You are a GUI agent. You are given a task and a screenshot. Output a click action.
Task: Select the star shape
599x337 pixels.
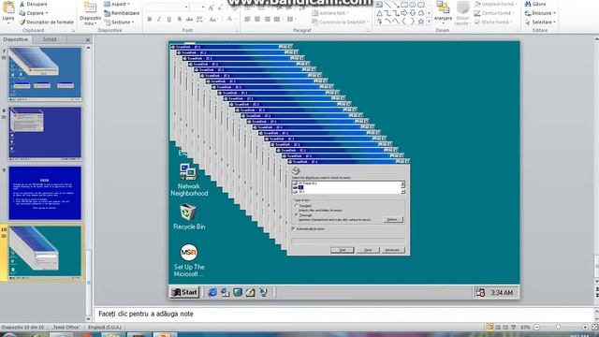click(421, 22)
